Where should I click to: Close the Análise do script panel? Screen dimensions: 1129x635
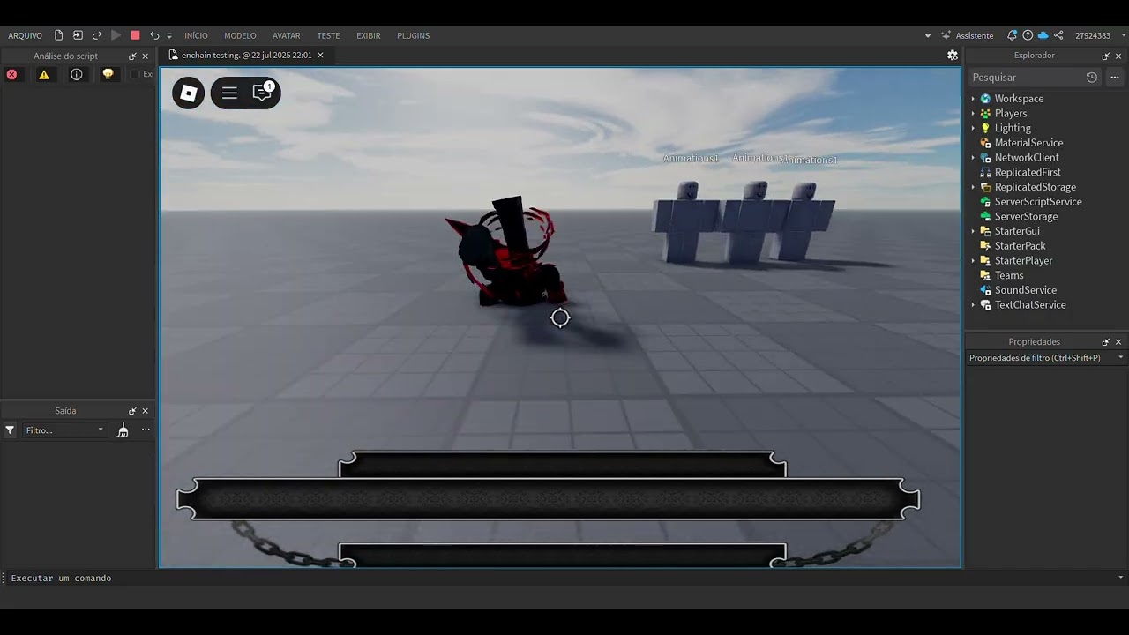(146, 56)
